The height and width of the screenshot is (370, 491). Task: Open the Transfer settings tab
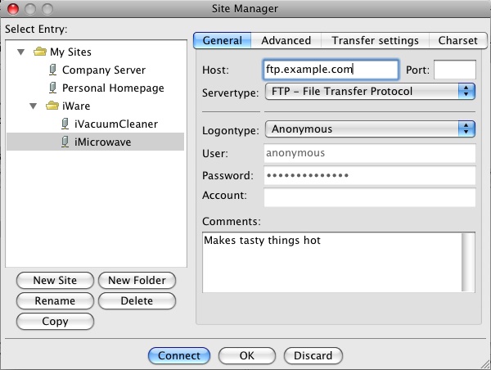tap(375, 40)
